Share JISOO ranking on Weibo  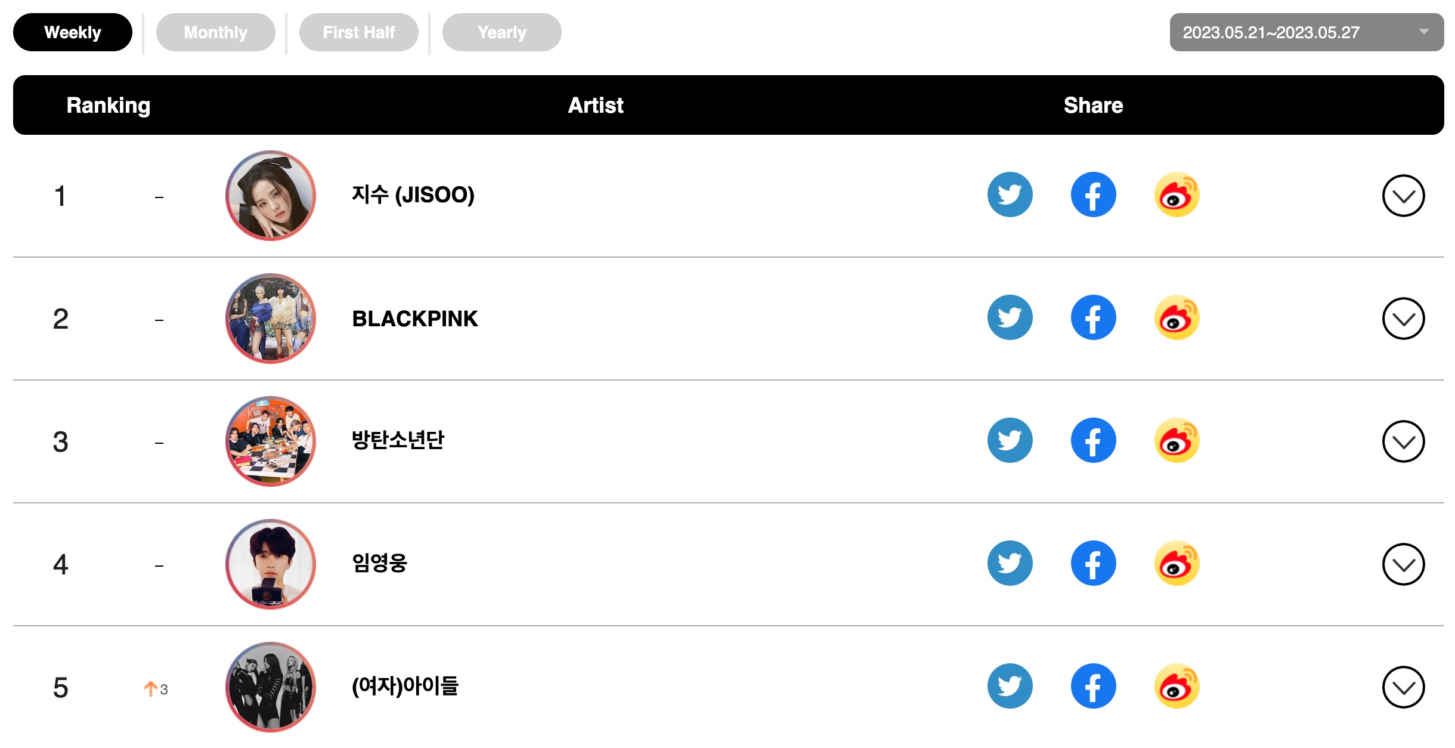[1177, 194]
